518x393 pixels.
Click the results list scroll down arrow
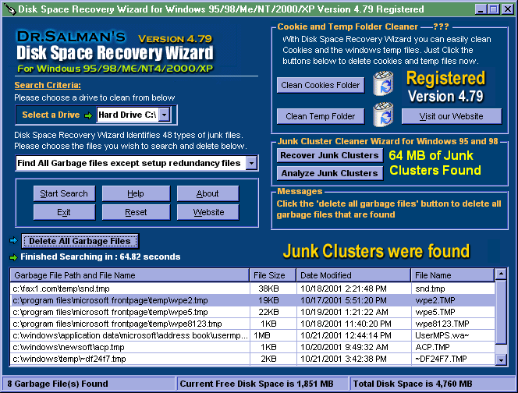point(501,359)
